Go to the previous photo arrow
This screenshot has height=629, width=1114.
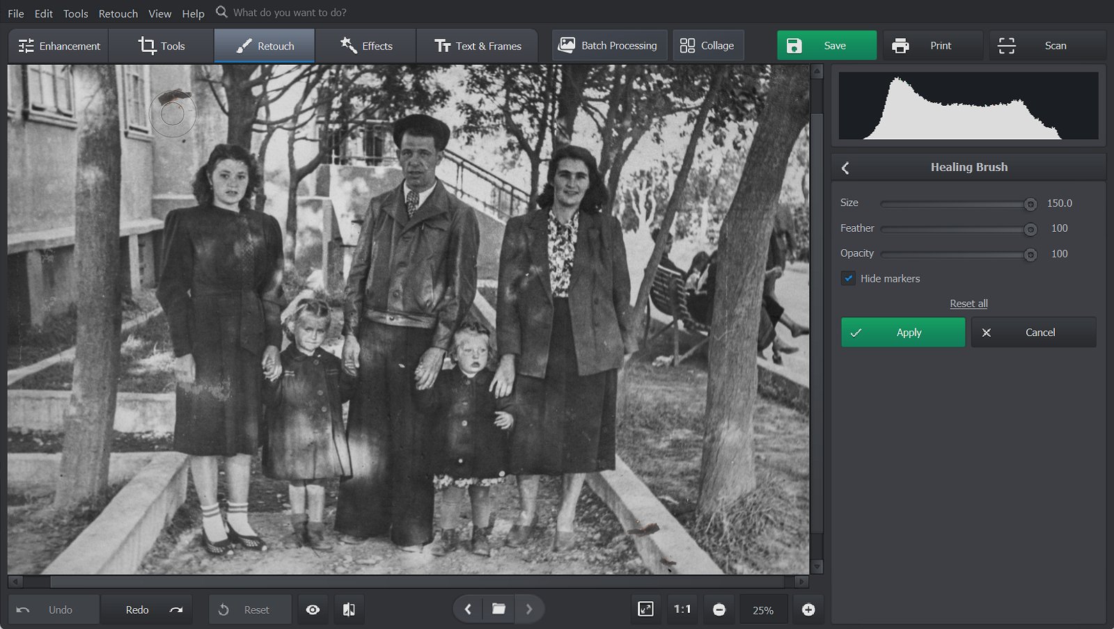tap(468, 610)
